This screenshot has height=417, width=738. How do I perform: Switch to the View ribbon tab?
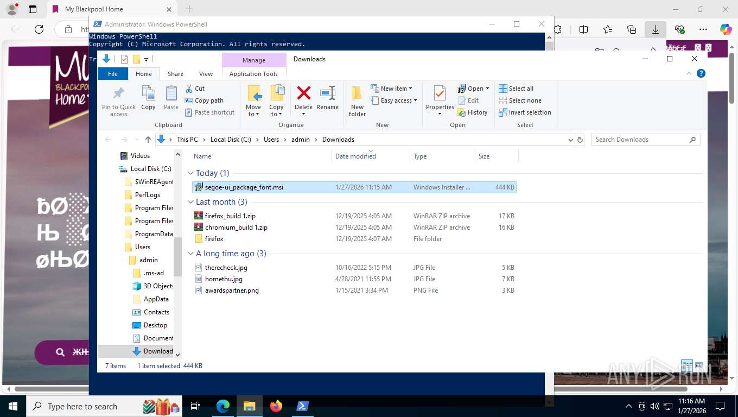coord(206,74)
